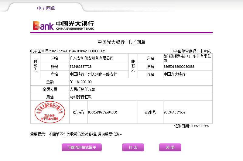Click the 收款人 column label
243x161 pixels.
tap(133, 66)
